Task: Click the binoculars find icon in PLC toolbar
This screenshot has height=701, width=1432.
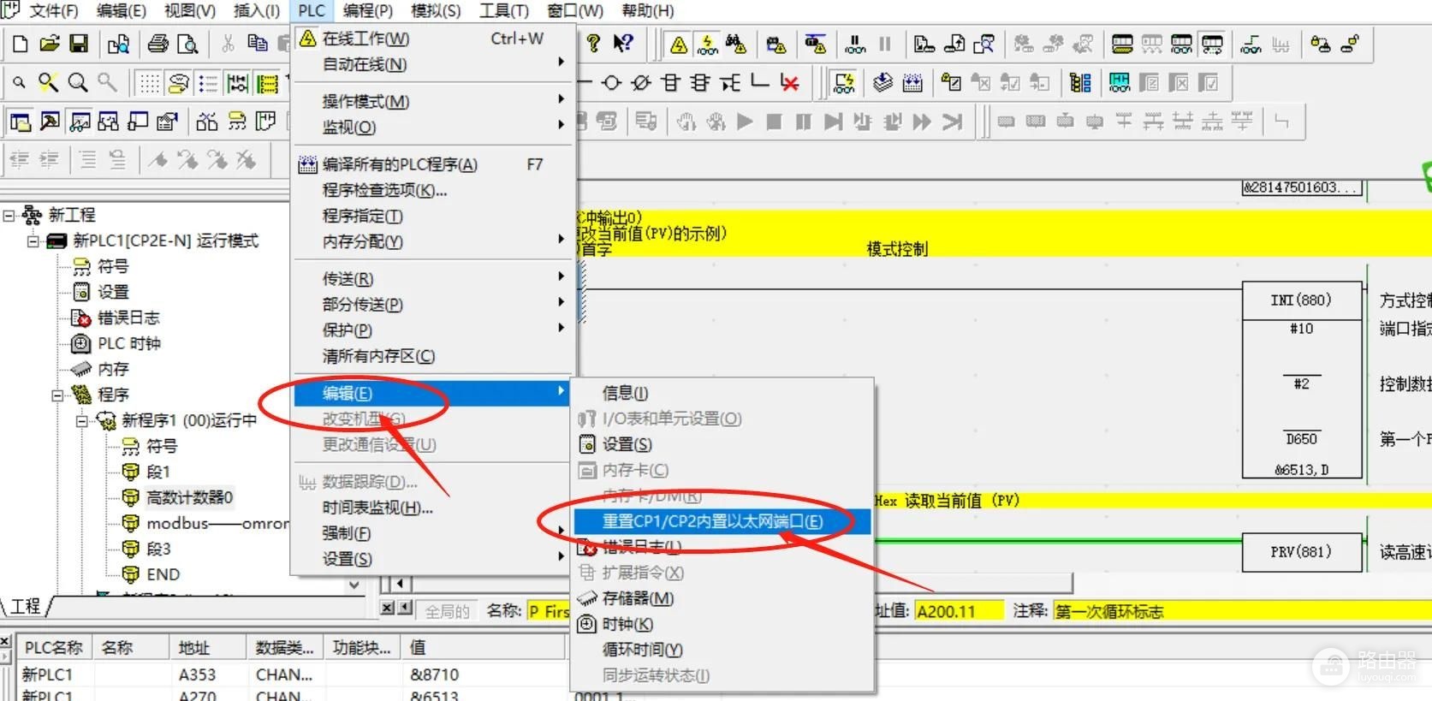Action: (736, 44)
